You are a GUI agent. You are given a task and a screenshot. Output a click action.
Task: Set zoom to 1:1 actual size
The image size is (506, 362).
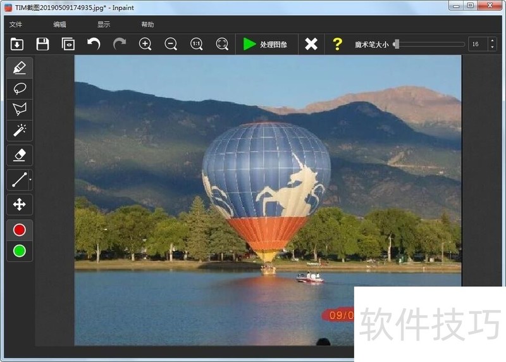pos(196,44)
